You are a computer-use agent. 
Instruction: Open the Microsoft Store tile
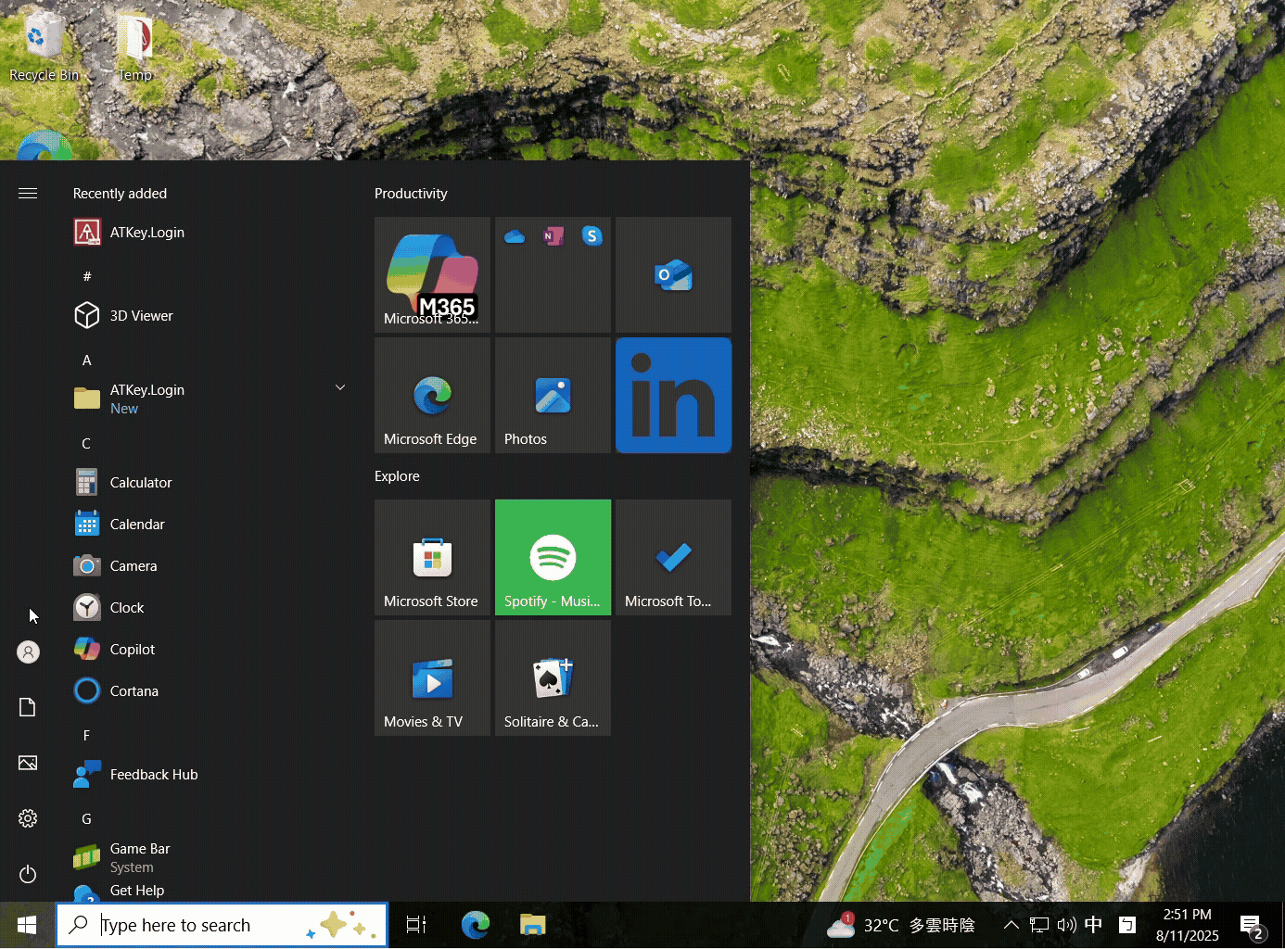click(432, 557)
